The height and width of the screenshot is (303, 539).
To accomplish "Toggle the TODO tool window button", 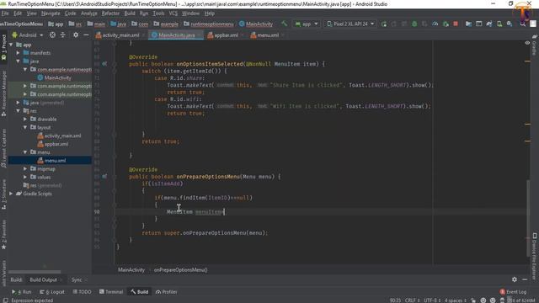I will [83, 292].
